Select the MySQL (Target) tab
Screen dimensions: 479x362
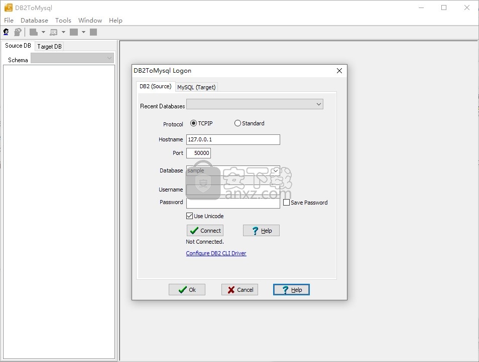point(196,87)
